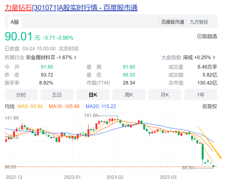Viewport: 225px width, 181px height.
Task: Click the 2023-03 date axis label
Action: (168, 177)
